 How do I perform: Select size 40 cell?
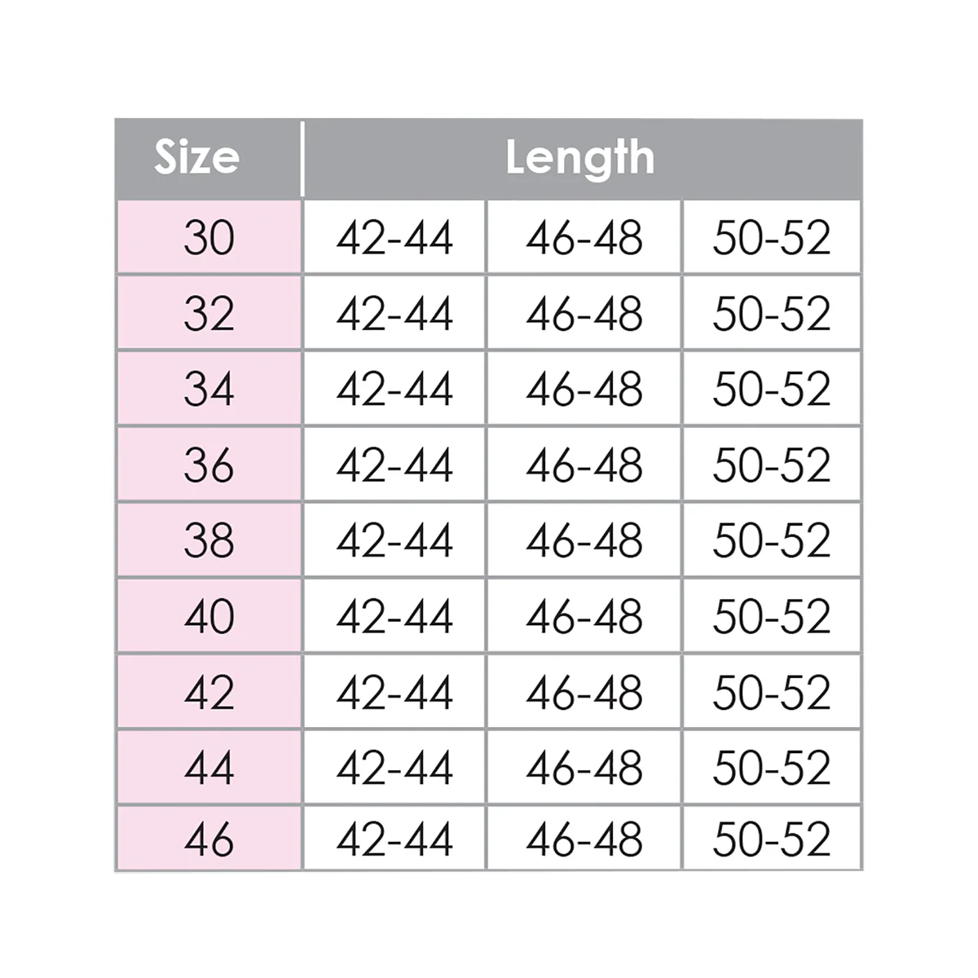[209, 616]
